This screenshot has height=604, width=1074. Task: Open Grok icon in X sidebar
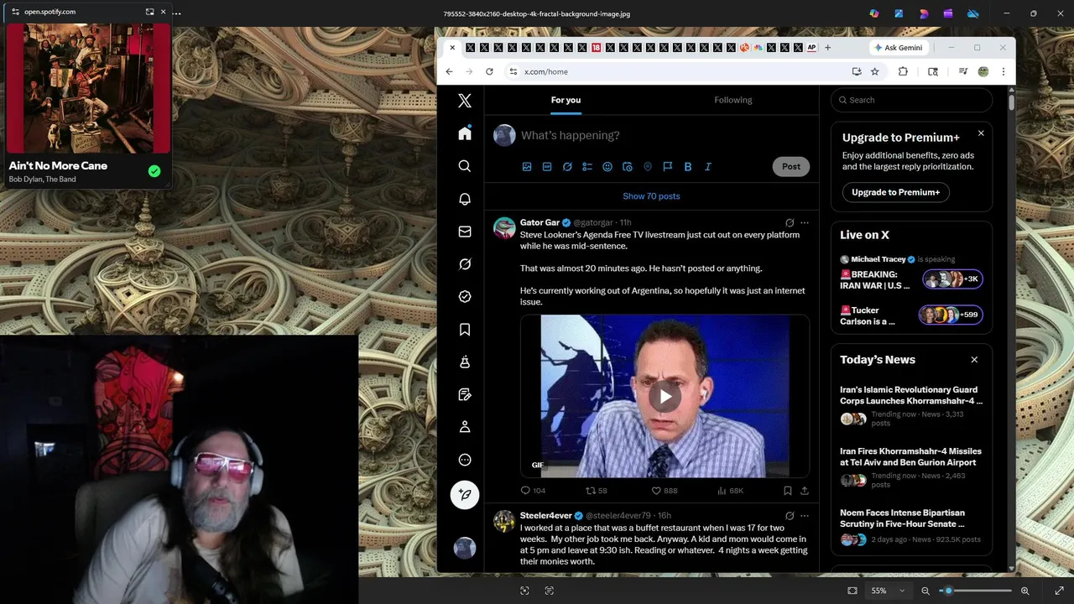pyautogui.click(x=465, y=264)
